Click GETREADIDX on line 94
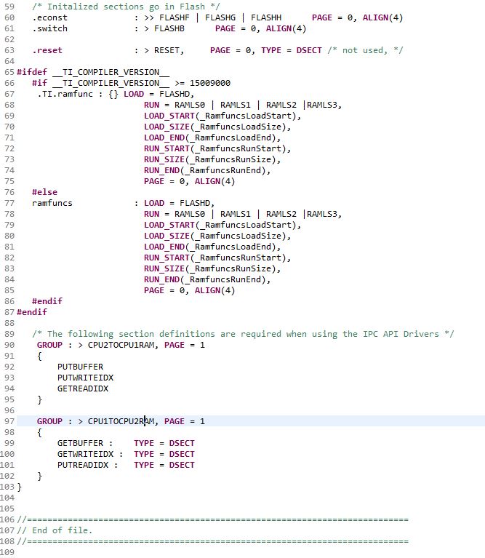This screenshot has height=558, width=485. 83,388
